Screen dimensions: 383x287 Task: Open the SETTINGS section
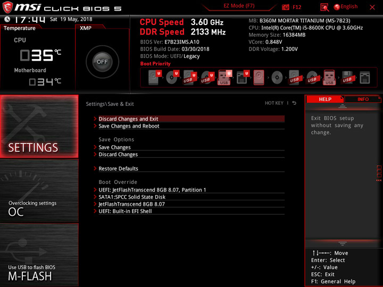tap(39, 126)
